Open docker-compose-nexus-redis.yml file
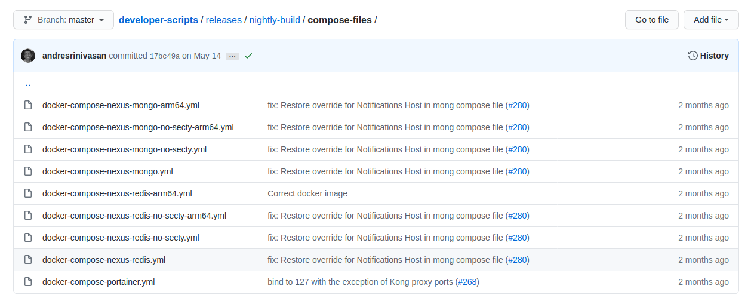 104,260
